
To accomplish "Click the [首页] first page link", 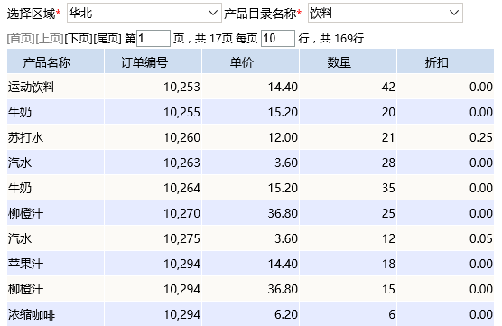I will click(x=21, y=39).
